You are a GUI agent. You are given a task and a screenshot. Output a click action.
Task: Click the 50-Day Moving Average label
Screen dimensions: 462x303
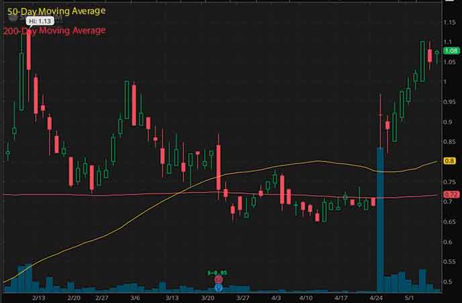[56, 11]
